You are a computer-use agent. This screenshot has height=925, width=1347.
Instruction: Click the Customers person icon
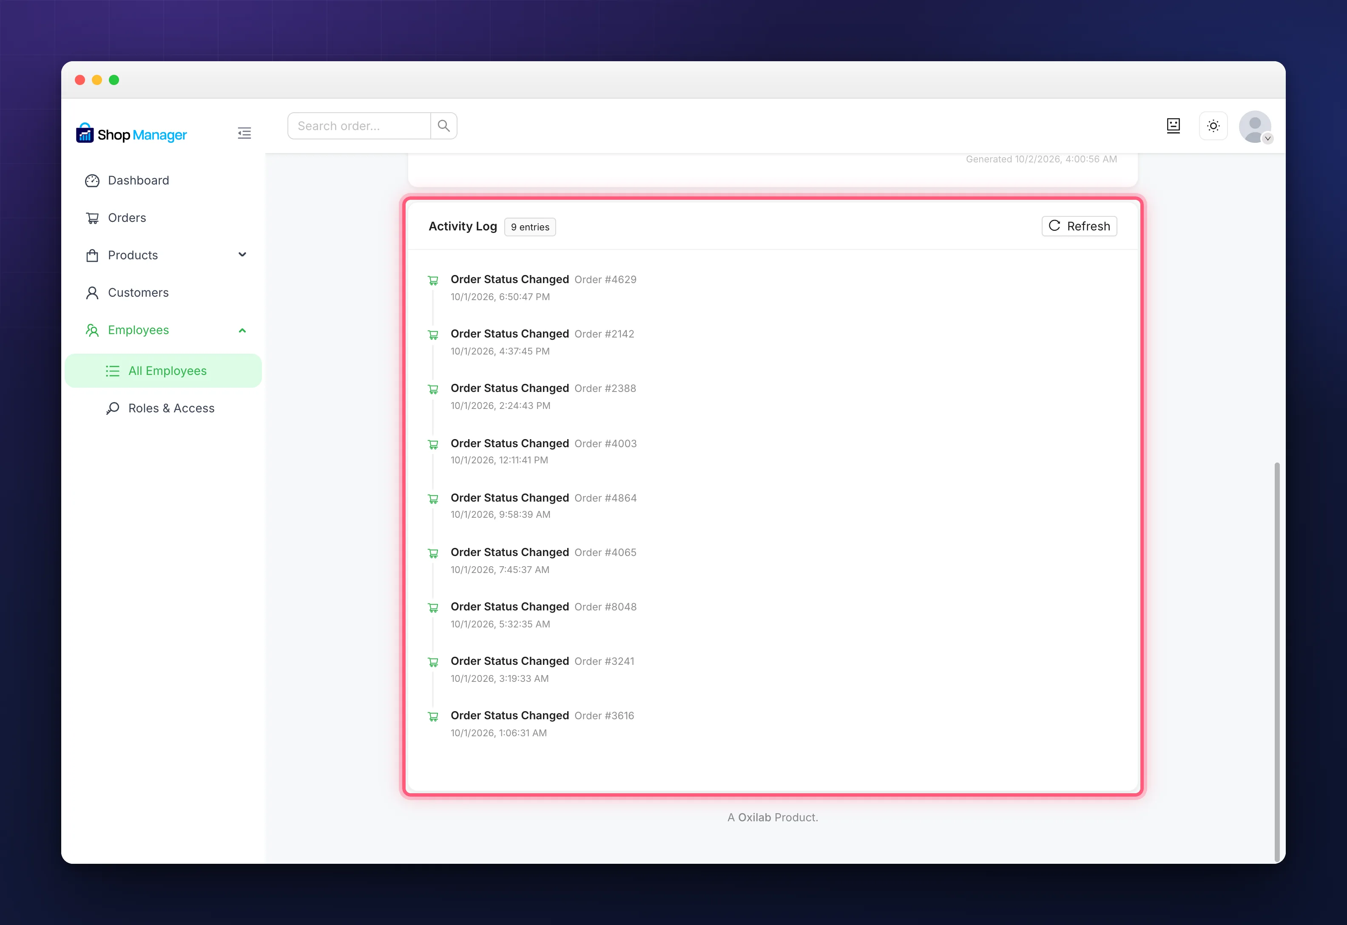[92, 293]
